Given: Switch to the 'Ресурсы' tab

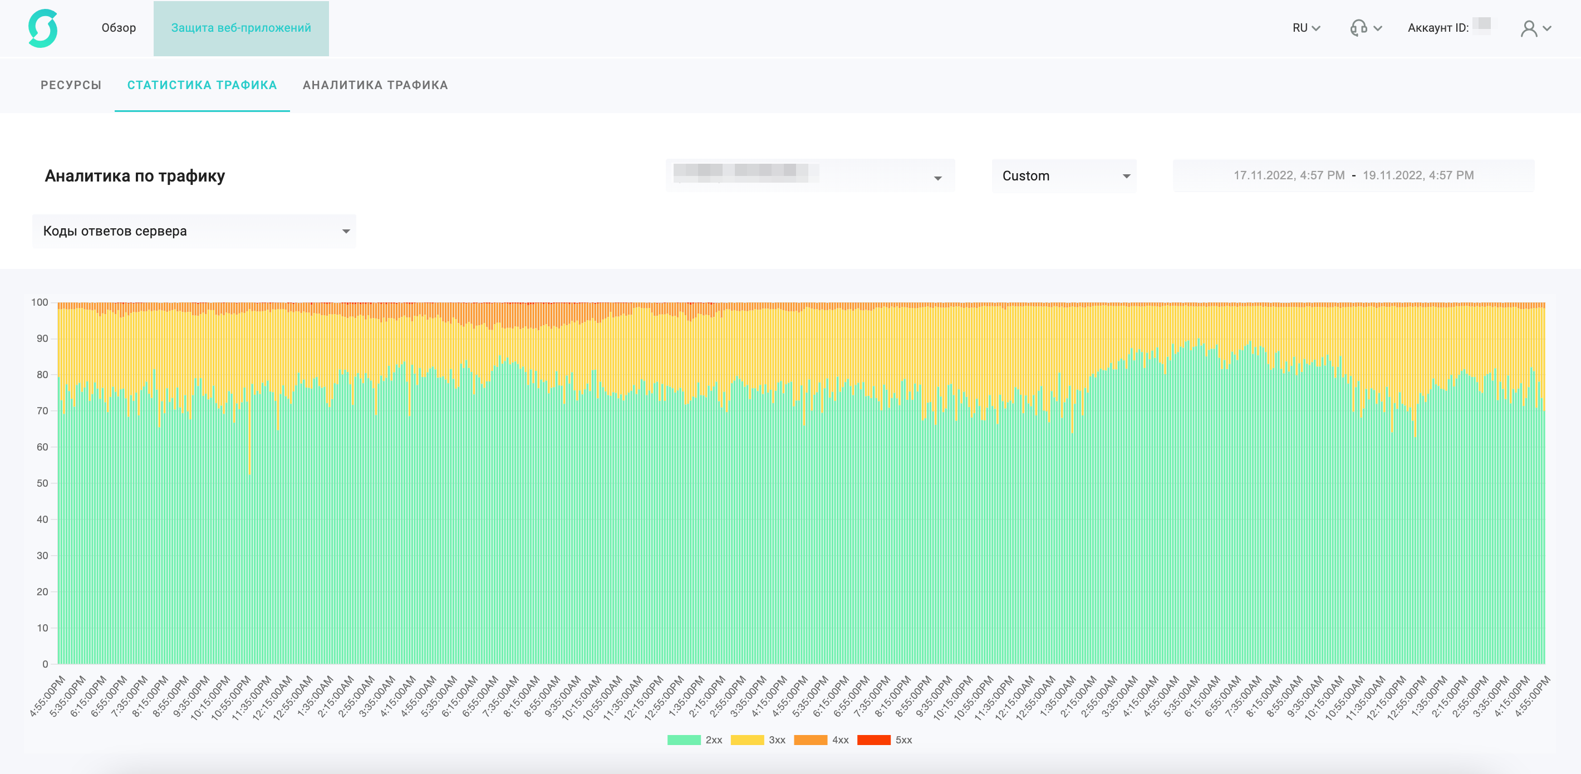Looking at the screenshot, I should pyautogui.click(x=71, y=85).
